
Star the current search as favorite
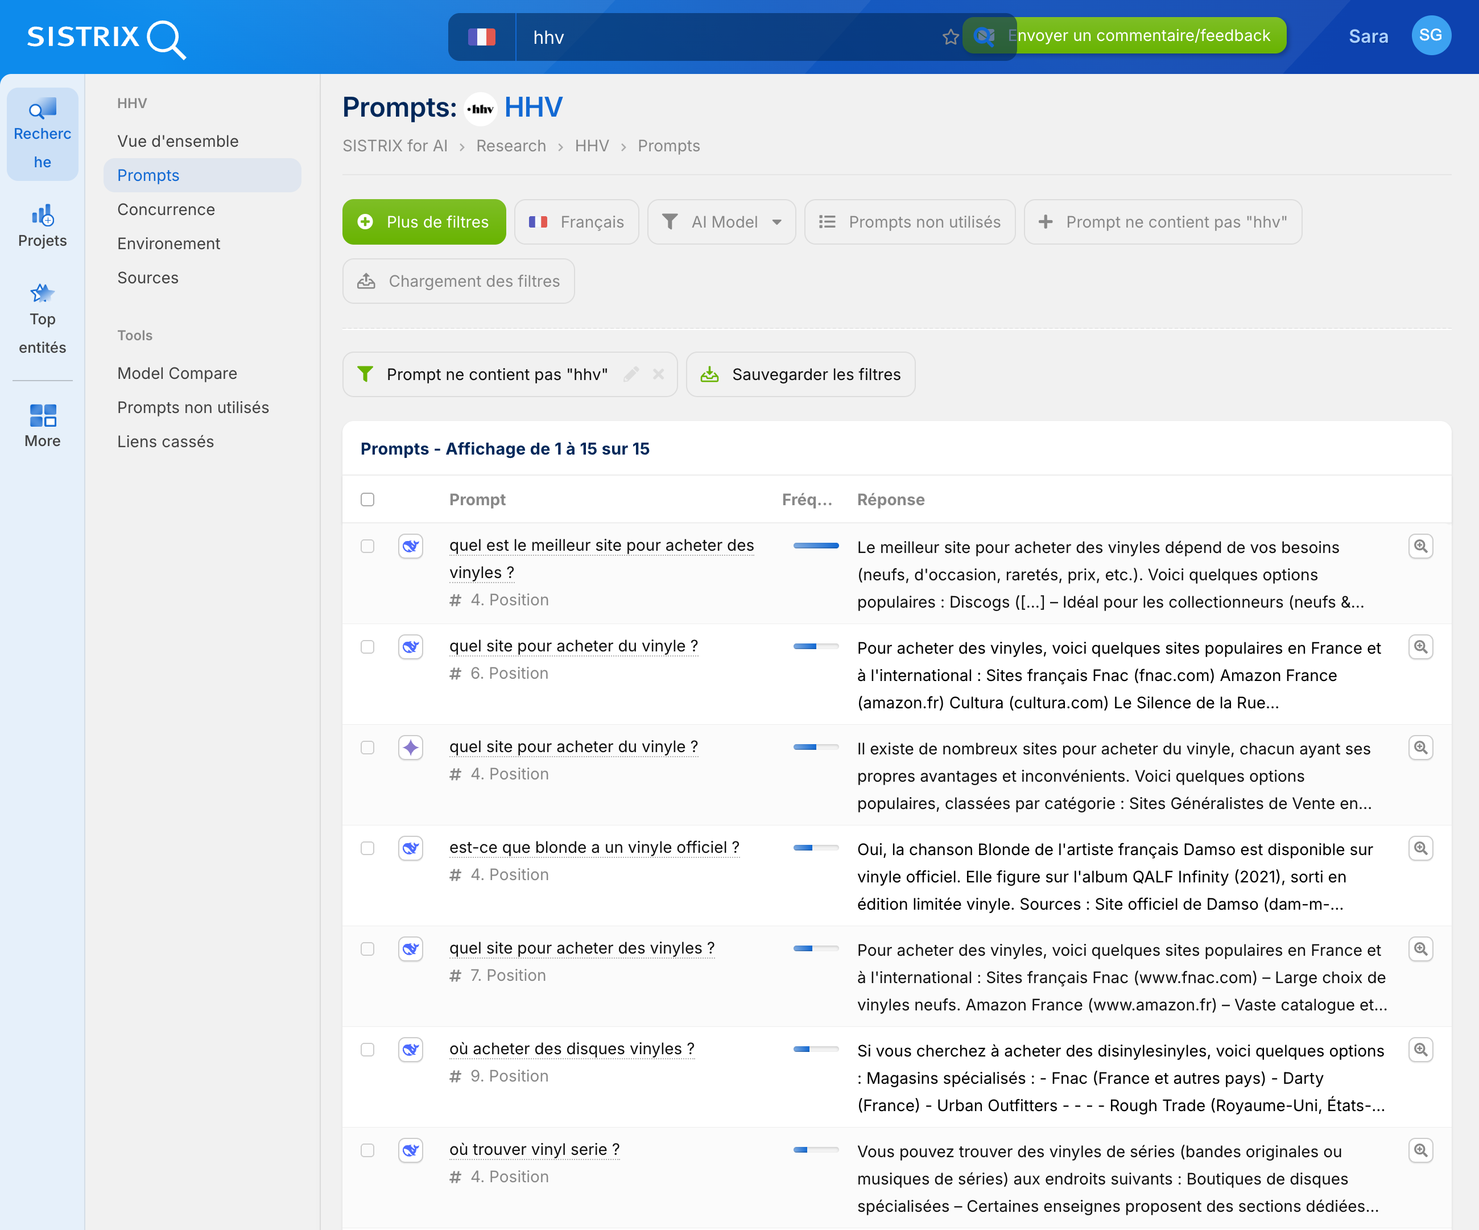(951, 36)
